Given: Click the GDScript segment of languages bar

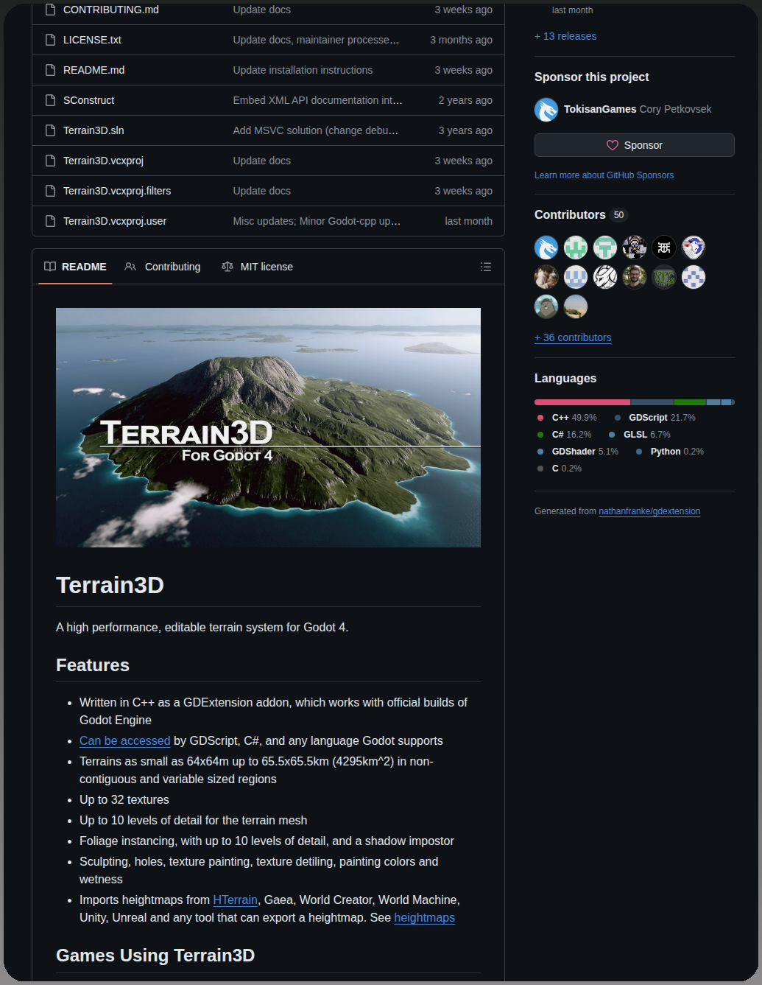Looking at the screenshot, I should tap(652, 402).
